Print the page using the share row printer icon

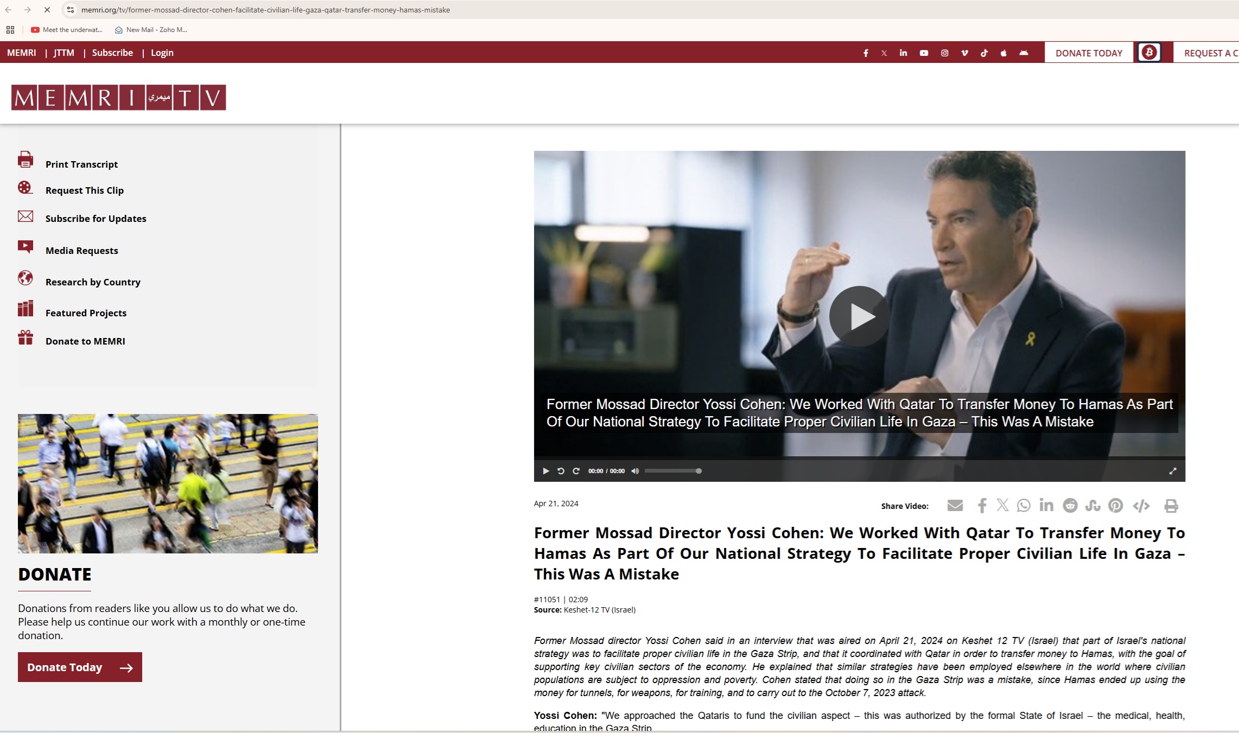coord(1171,506)
